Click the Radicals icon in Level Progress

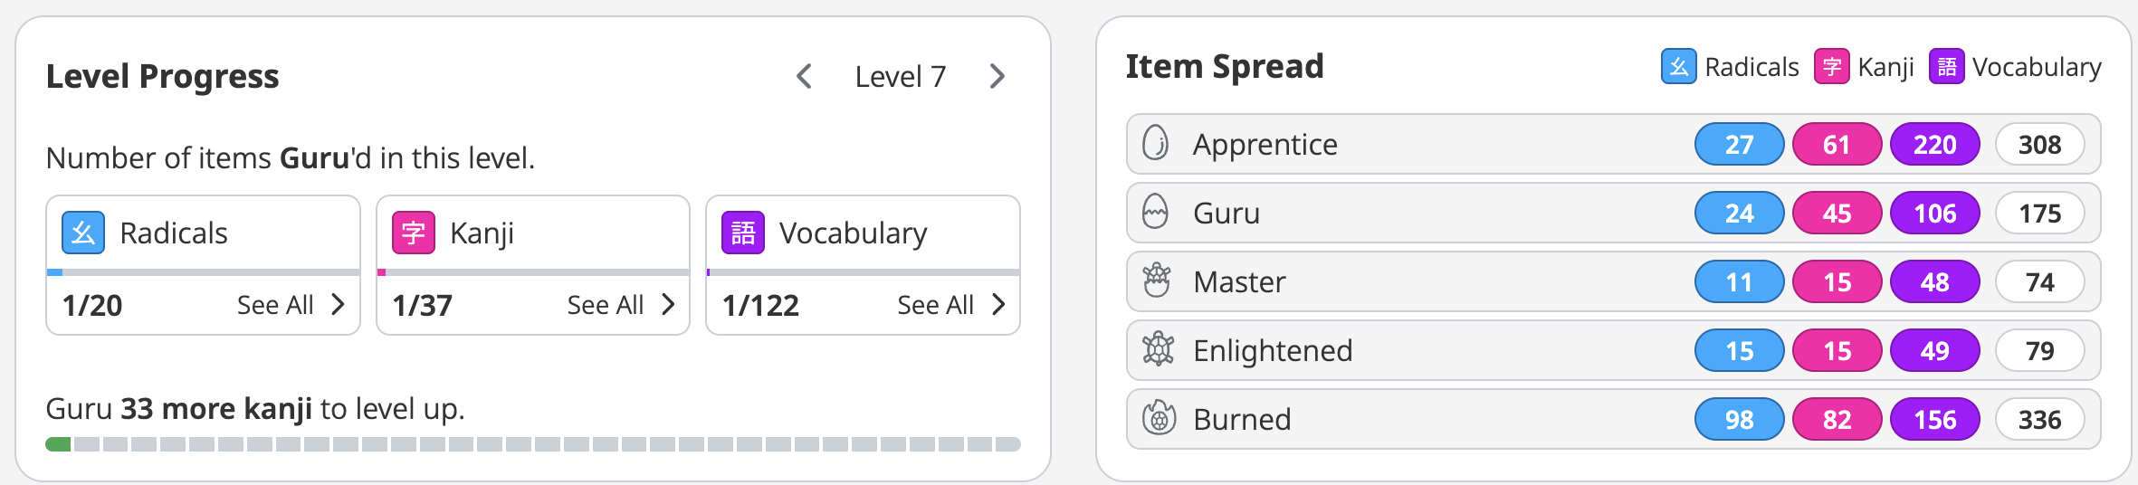click(83, 233)
